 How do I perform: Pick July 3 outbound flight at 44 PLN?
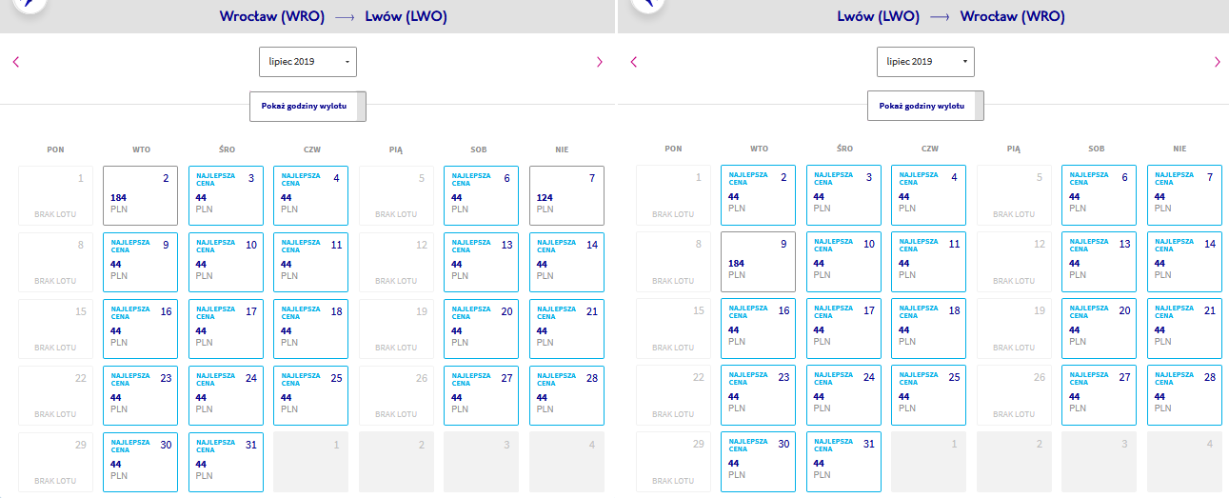(x=226, y=195)
